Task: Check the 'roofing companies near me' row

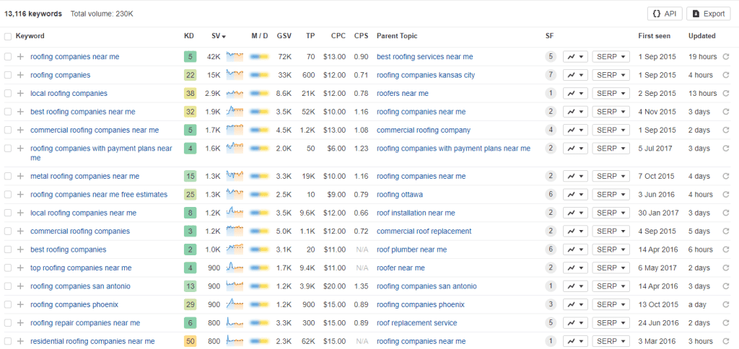Action: 7,56
